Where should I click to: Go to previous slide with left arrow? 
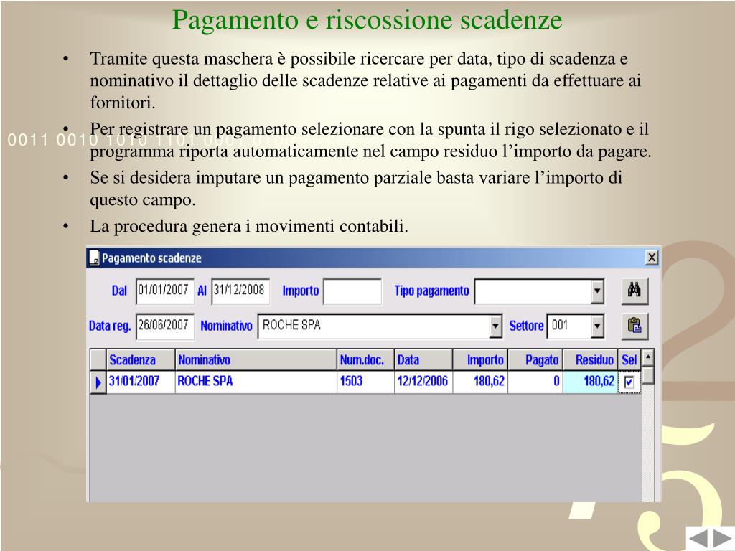tap(699, 539)
